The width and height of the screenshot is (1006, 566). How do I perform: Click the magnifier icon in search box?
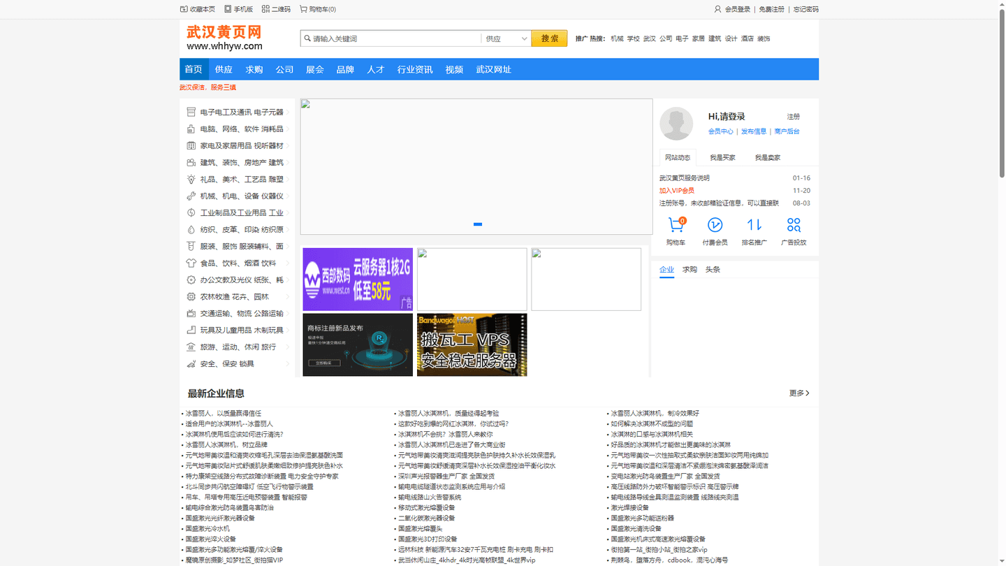pyautogui.click(x=307, y=38)
